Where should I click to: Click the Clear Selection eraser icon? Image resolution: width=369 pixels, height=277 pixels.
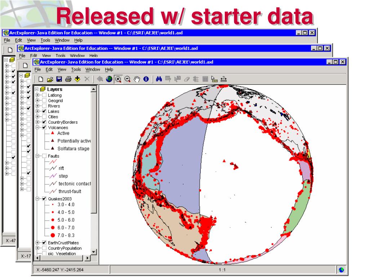pos(187,79)
